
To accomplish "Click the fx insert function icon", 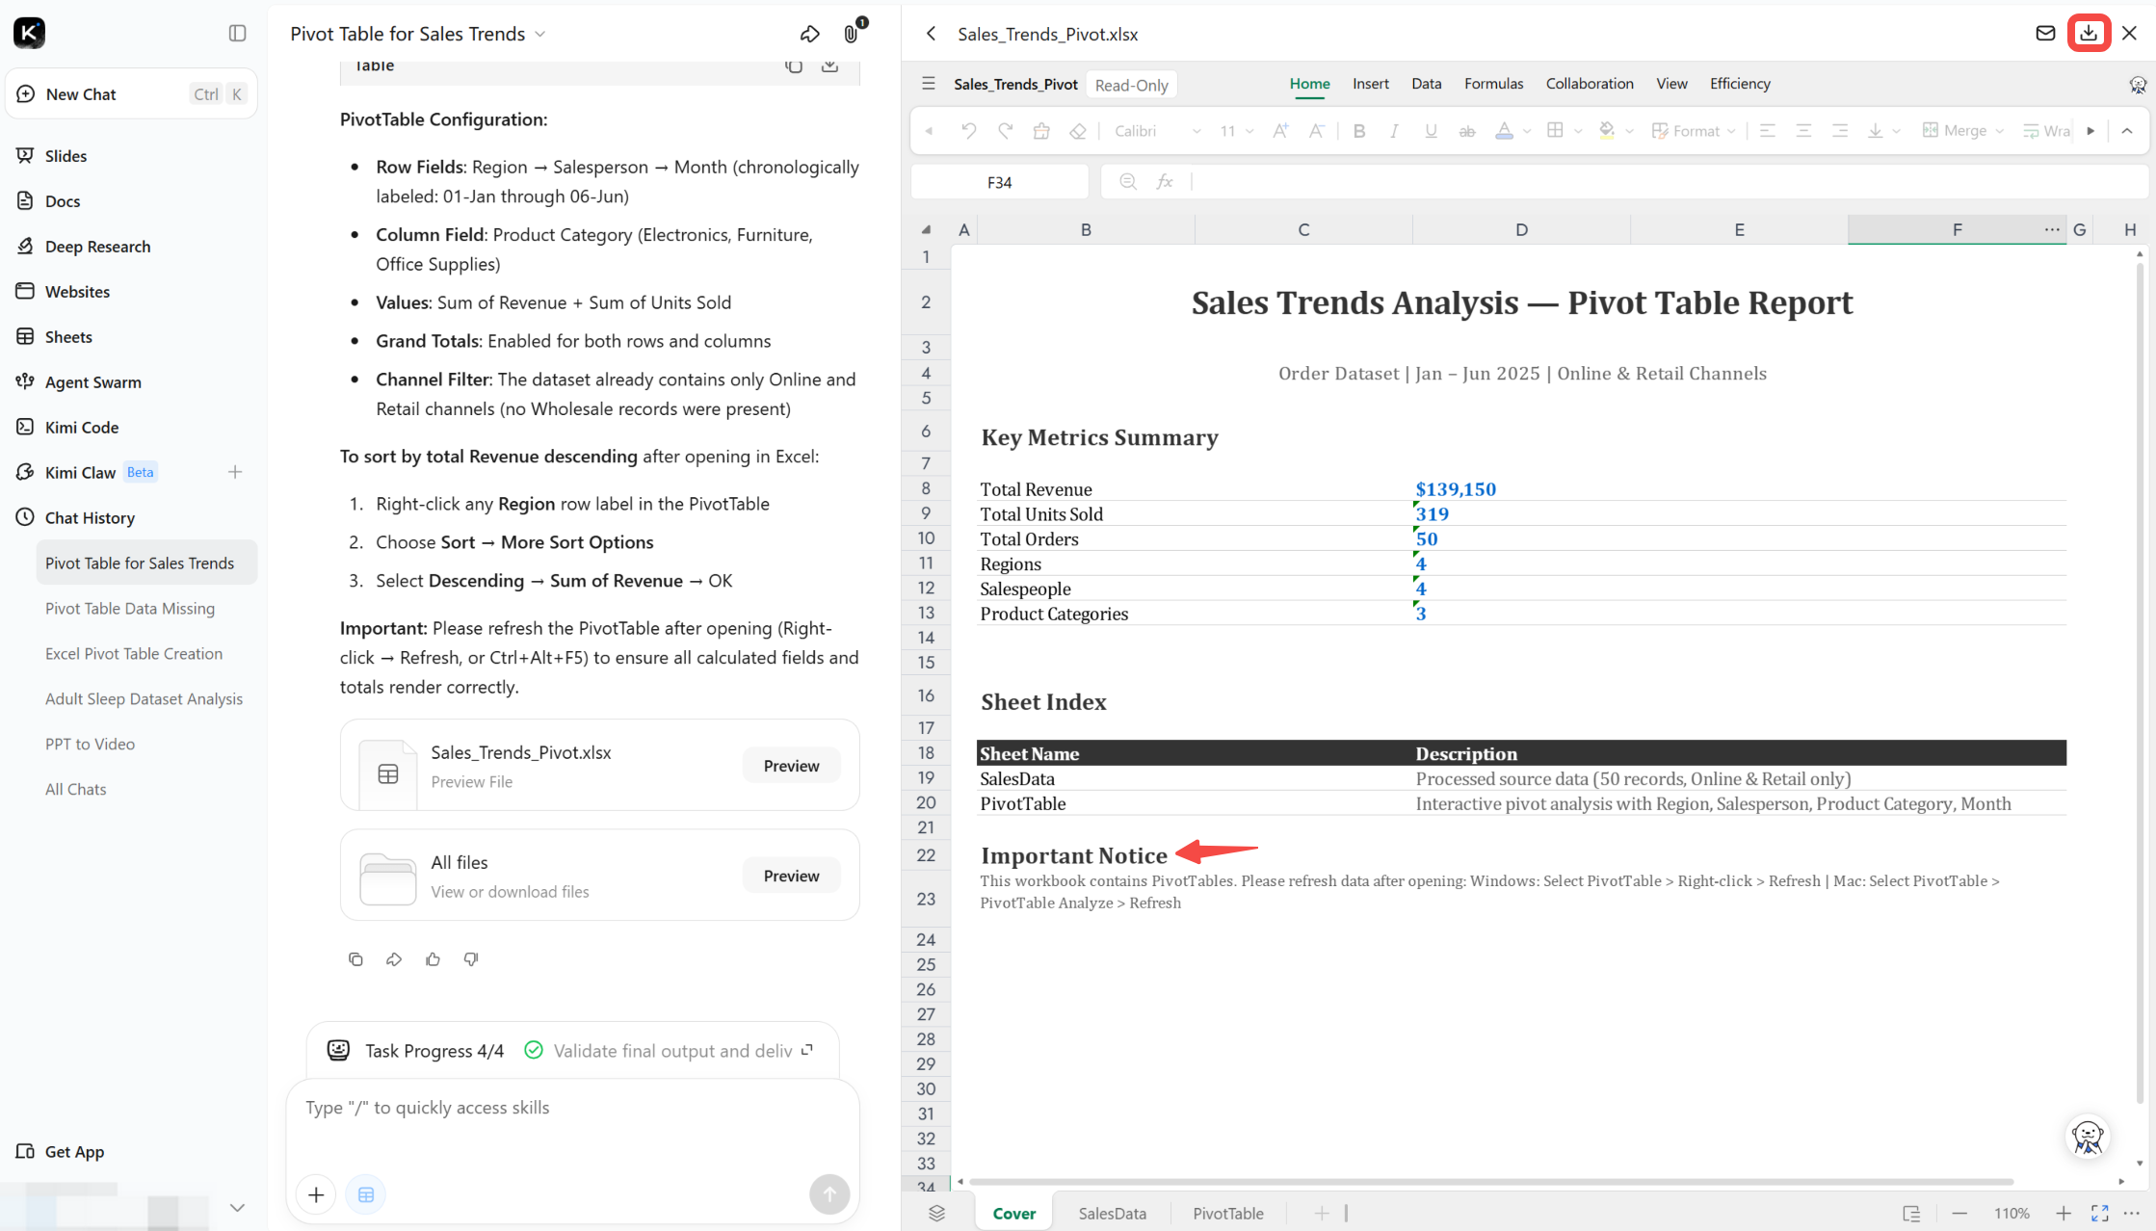I will click(x=1165, y=182).
